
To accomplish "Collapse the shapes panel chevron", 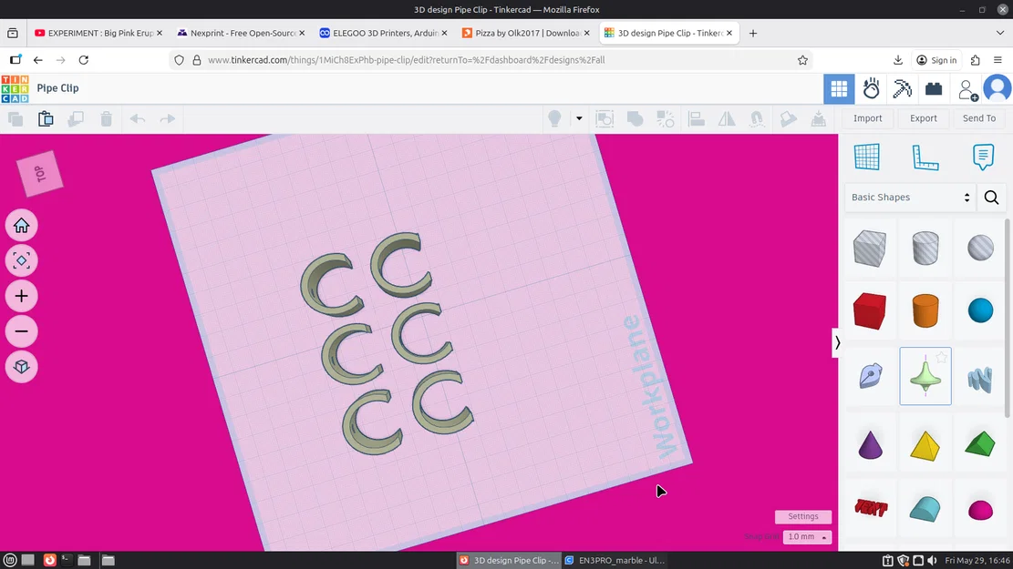I will [837, 342].
